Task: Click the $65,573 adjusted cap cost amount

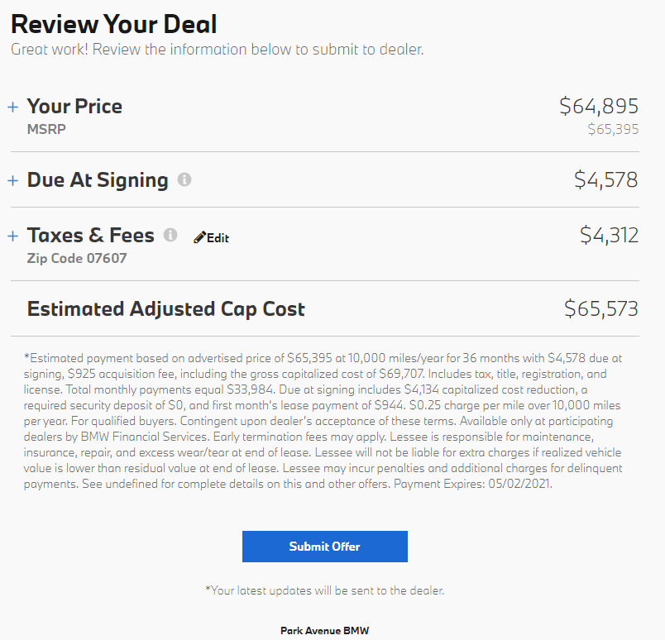Action: tap(601, 308)
